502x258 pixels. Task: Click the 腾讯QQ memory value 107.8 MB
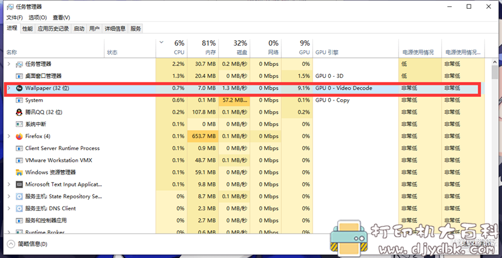click(x=203, y=112)
